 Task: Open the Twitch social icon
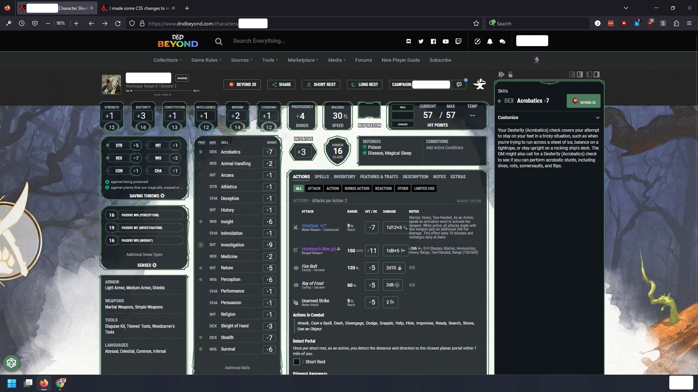pos(458,41)
